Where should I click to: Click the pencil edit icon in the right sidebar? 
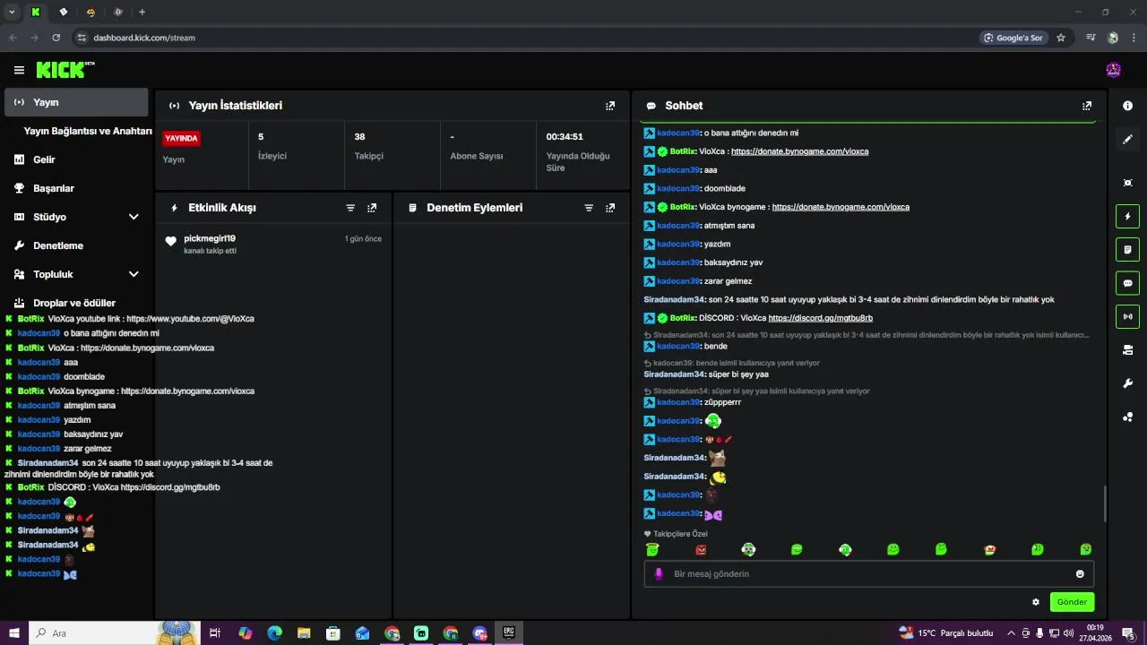click(1127, 139)
